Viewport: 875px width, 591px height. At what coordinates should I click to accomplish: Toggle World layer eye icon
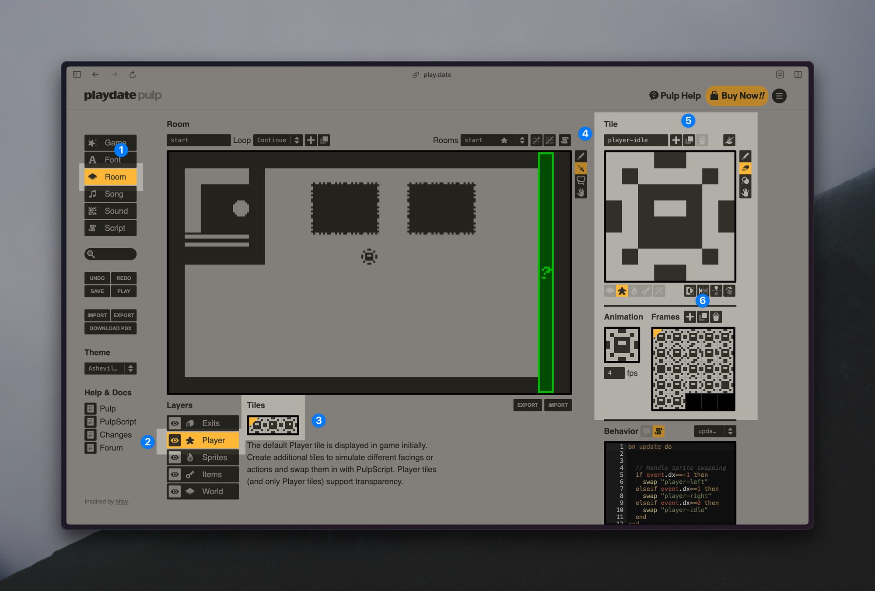point(175,492)
